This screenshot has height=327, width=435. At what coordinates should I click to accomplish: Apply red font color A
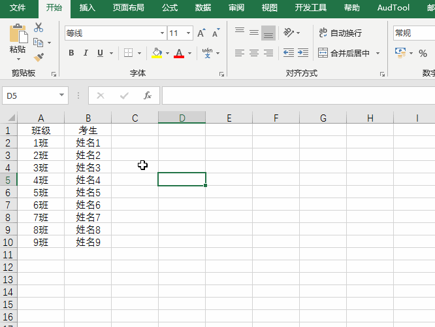(x=179, y=53)
